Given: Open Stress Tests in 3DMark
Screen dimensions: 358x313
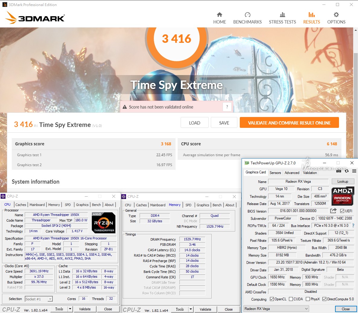Looking at the screenshot, I should (x=282, y=18).
